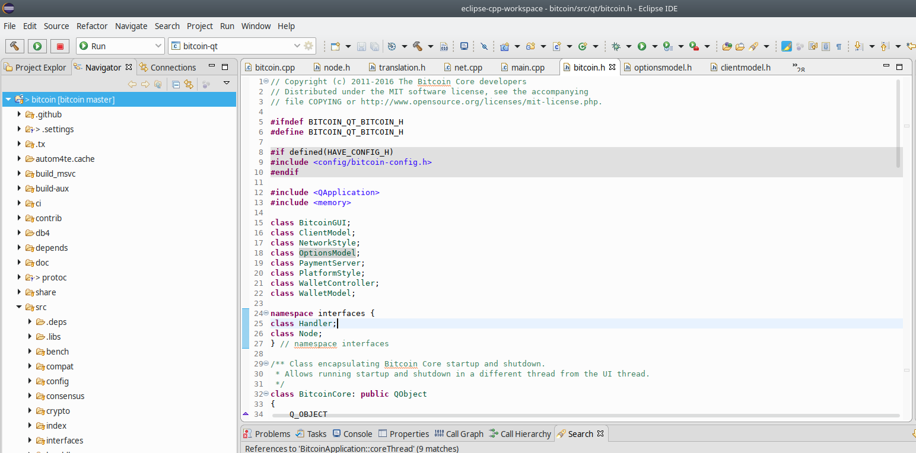
Task: Click the Previous Annotation arrow icon
Action: (x=885, y=46)
